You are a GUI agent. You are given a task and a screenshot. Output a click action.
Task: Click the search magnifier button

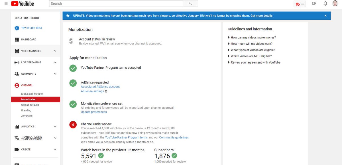[190, 3]
